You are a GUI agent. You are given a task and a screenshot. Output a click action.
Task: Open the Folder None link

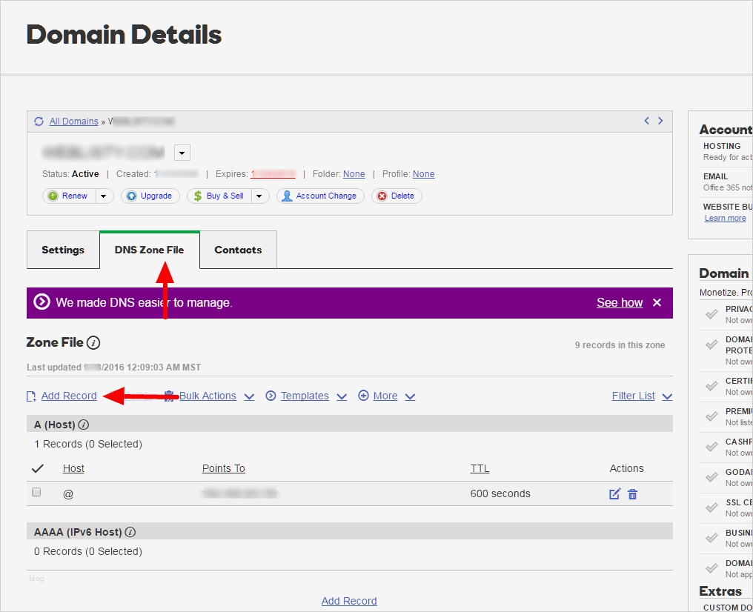point(354,174)
